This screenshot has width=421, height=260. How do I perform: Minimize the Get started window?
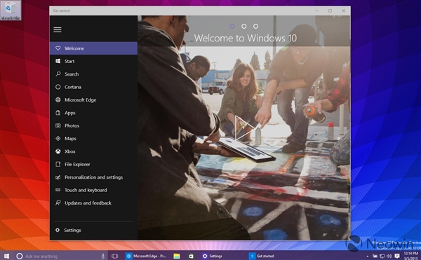[316, 11]
